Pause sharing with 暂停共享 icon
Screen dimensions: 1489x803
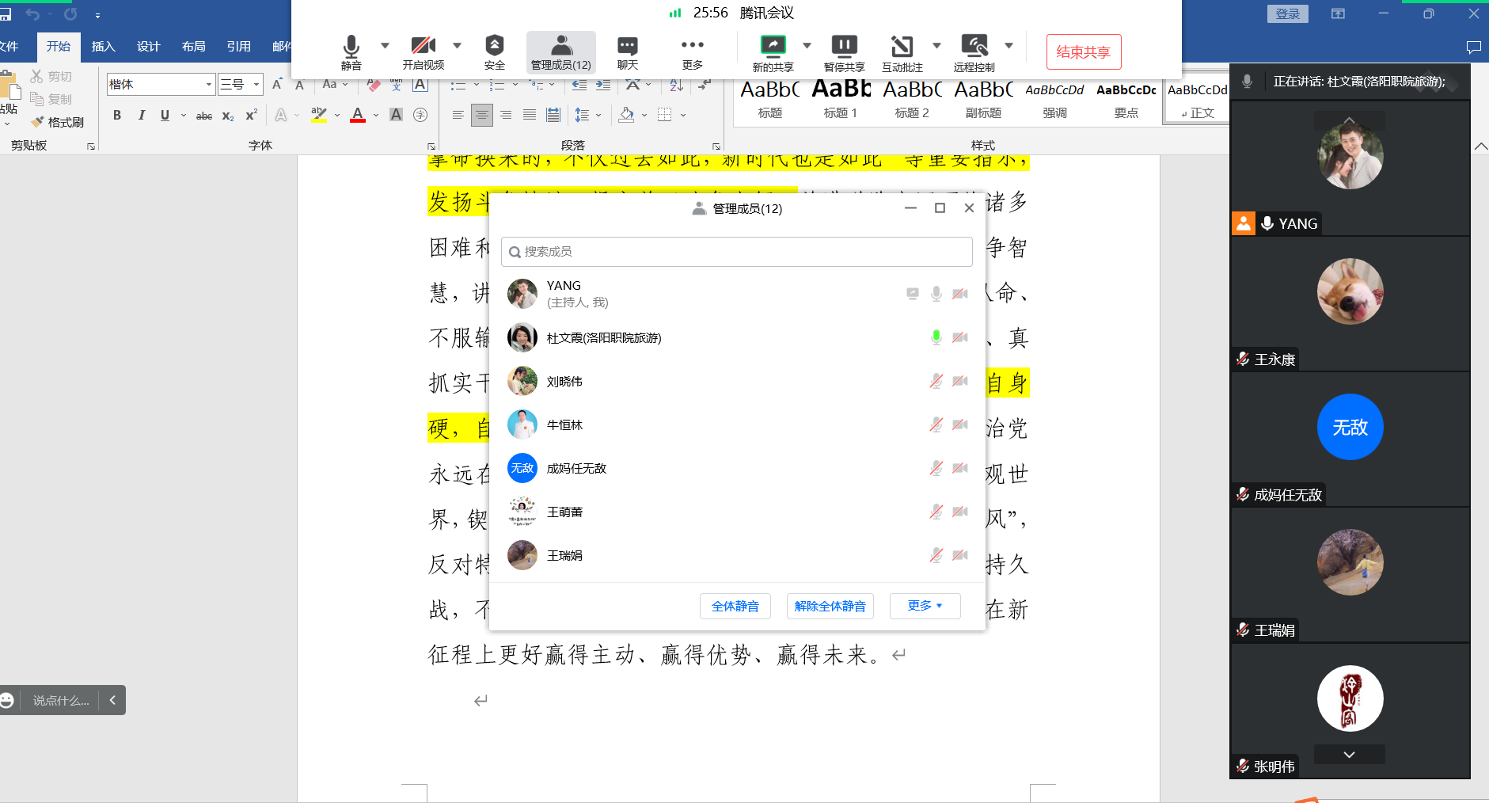tap(844, 46)
